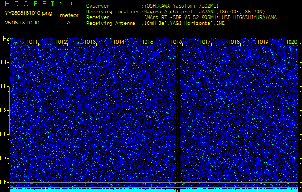Click the 1015 time tick label

coord(148,42)
